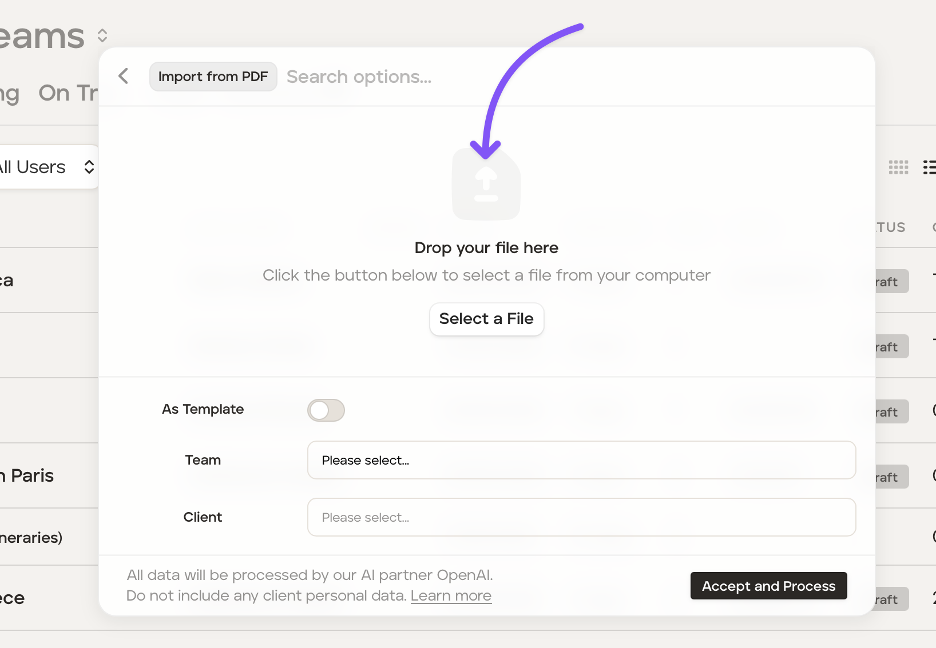Switch to list view icon
The image size is (936, 648).
(929, 167)
